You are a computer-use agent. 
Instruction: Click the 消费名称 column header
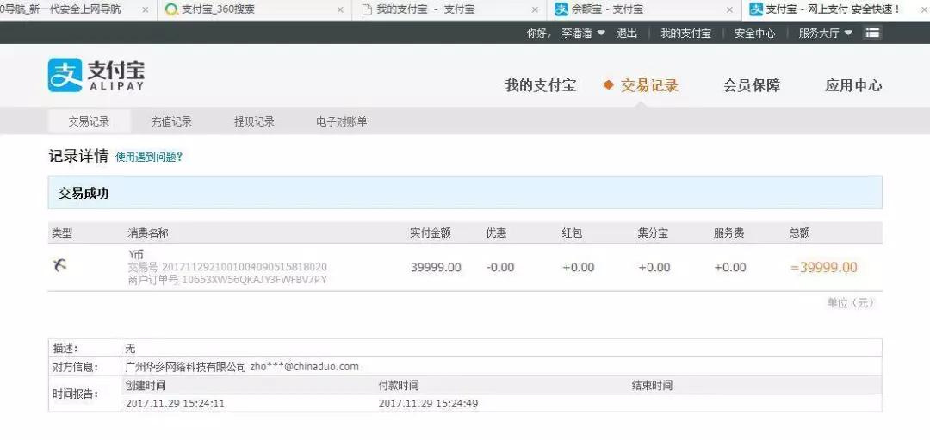(x=148, y=233)
